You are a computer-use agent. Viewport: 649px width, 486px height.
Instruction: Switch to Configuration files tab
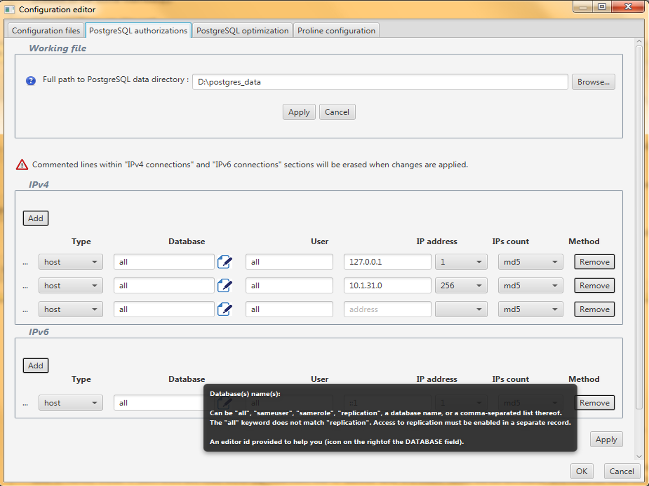pos(46,31)
